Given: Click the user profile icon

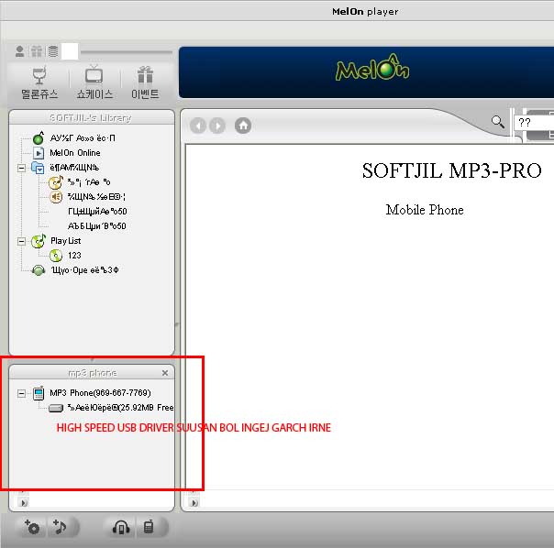Looking at the screenshot, I should click(x=20, y=51).
